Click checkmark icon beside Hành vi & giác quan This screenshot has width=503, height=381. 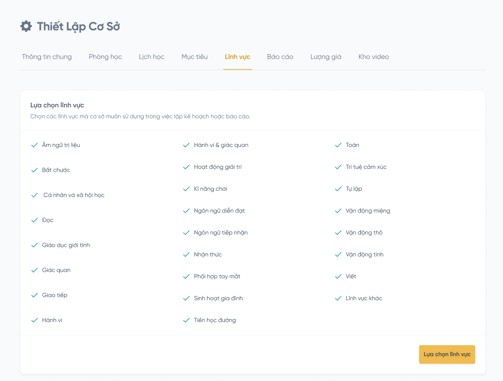coord(186,145)
